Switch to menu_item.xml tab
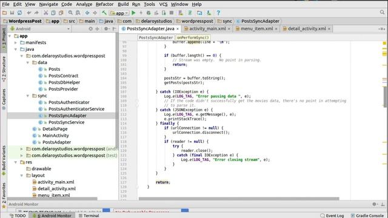388x218 pixels. (256, 28)
